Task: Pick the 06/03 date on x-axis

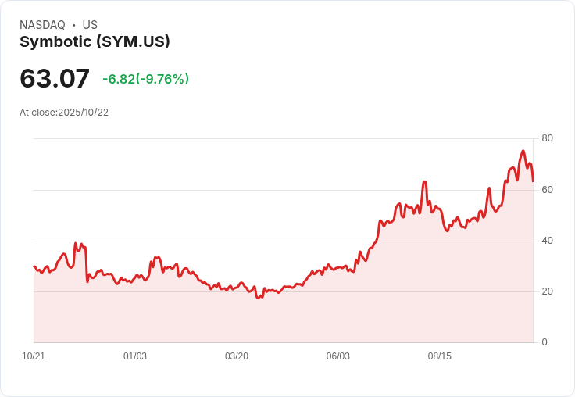Action: click(x=338, y=356)
